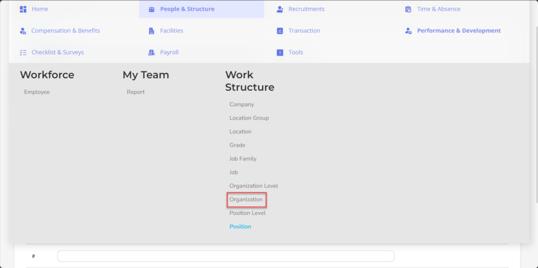This screenshot has width=538, height=268.
Task: Select Organization under Work Structure
Action: (x=246, y=199)
